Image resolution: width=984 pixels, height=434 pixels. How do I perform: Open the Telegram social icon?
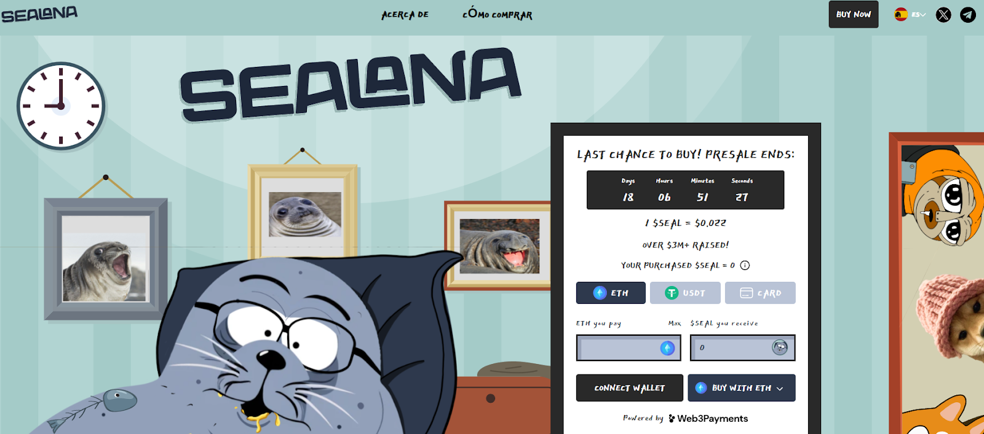[x=968, y=15]
